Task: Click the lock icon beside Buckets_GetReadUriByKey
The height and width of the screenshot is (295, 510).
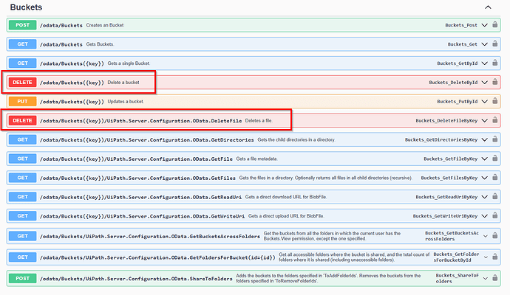Action: (494, 196)
